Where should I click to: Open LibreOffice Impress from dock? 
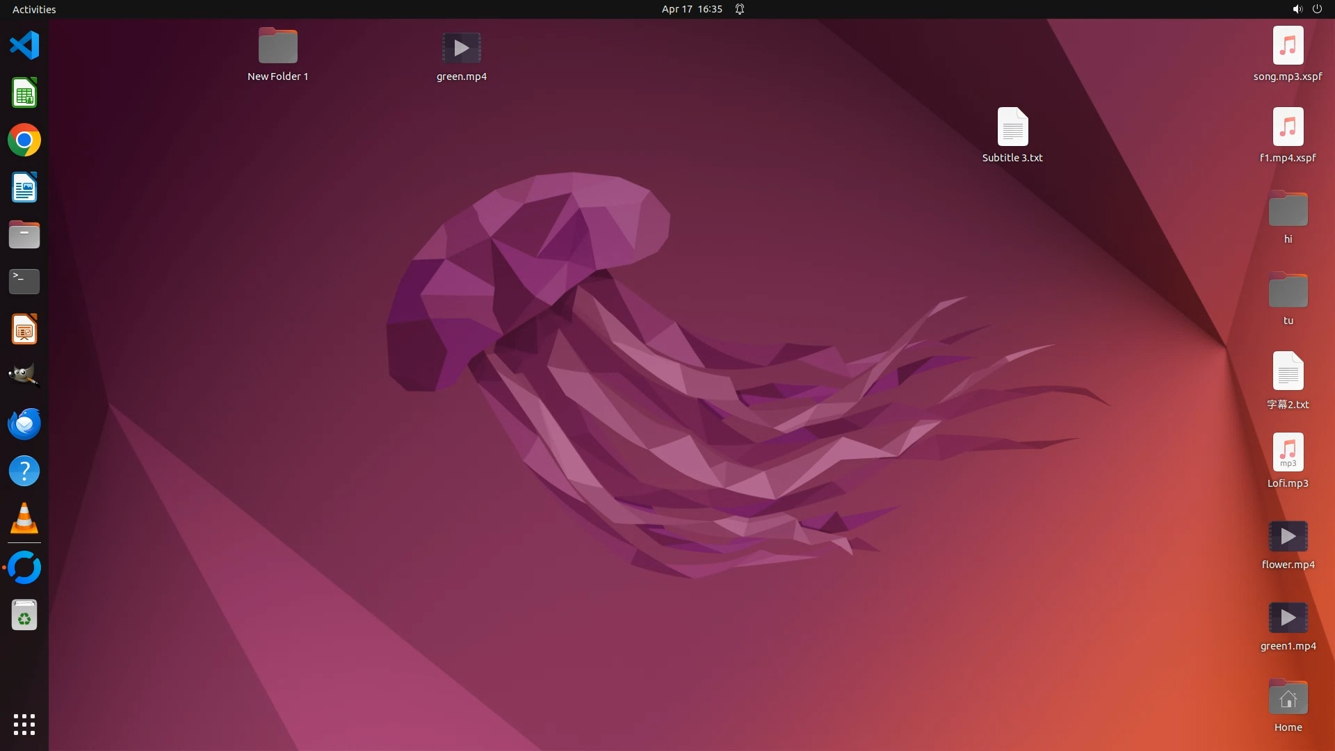pos(24,330)
